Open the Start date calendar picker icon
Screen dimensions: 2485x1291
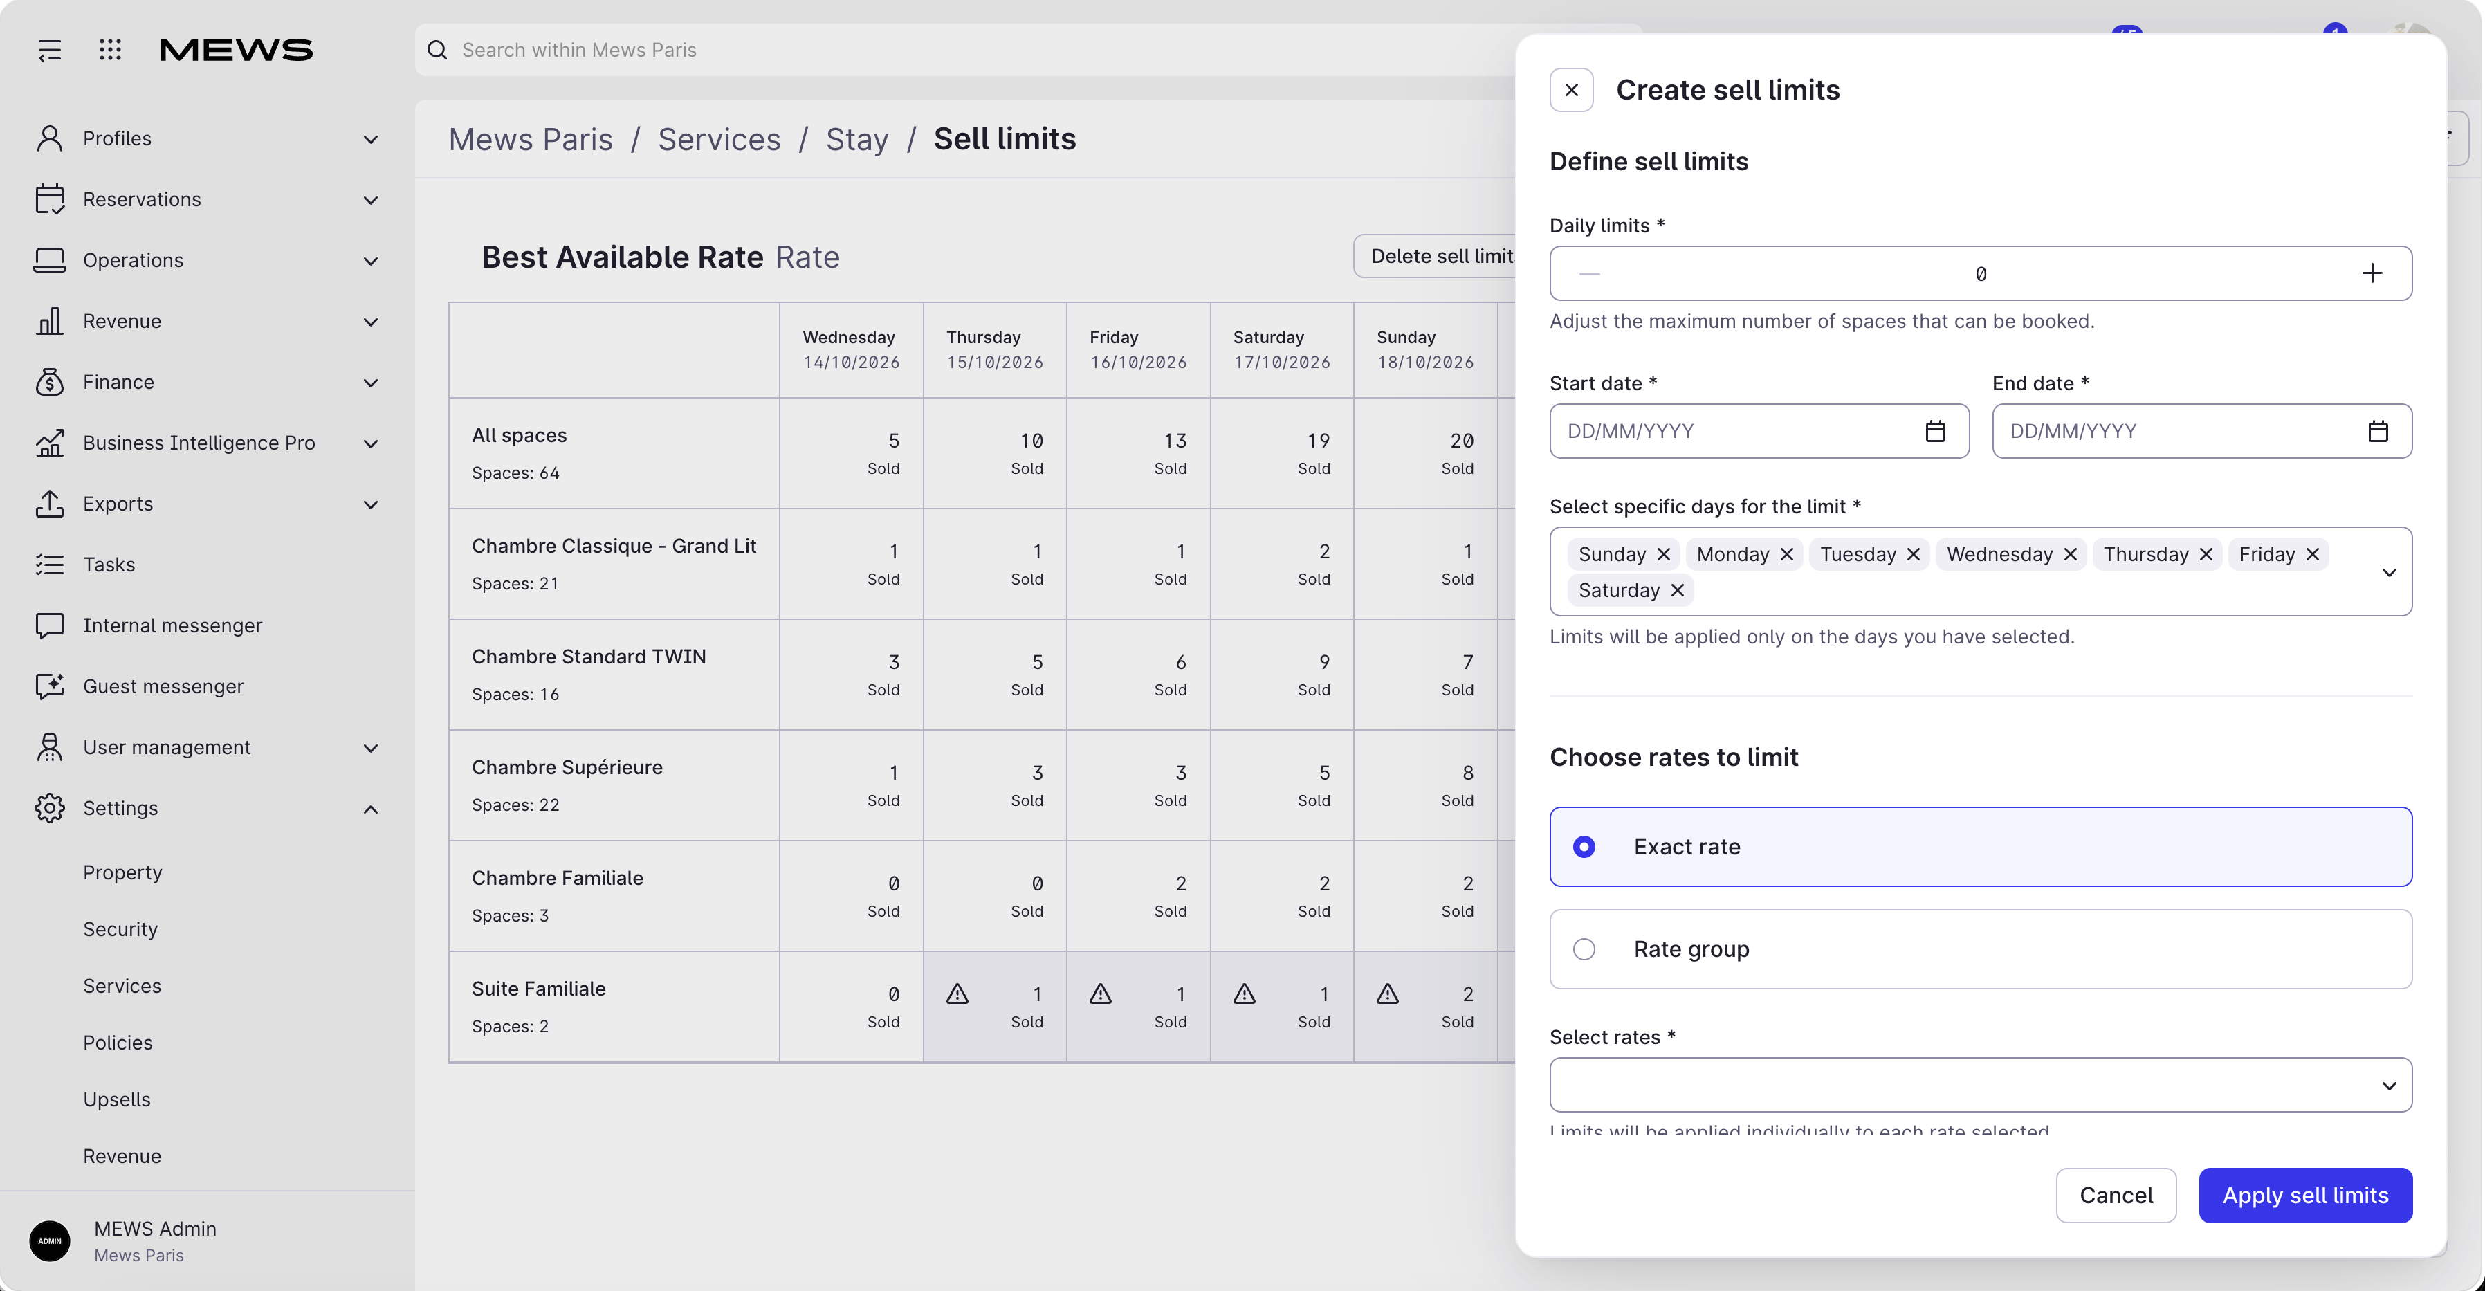pyautogui.click(x=1935, y=431)
